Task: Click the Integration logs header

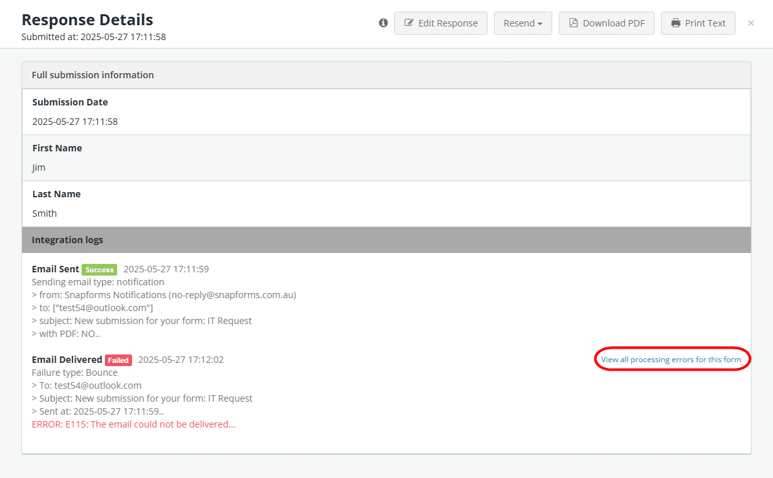Action: tap(386, 240)
